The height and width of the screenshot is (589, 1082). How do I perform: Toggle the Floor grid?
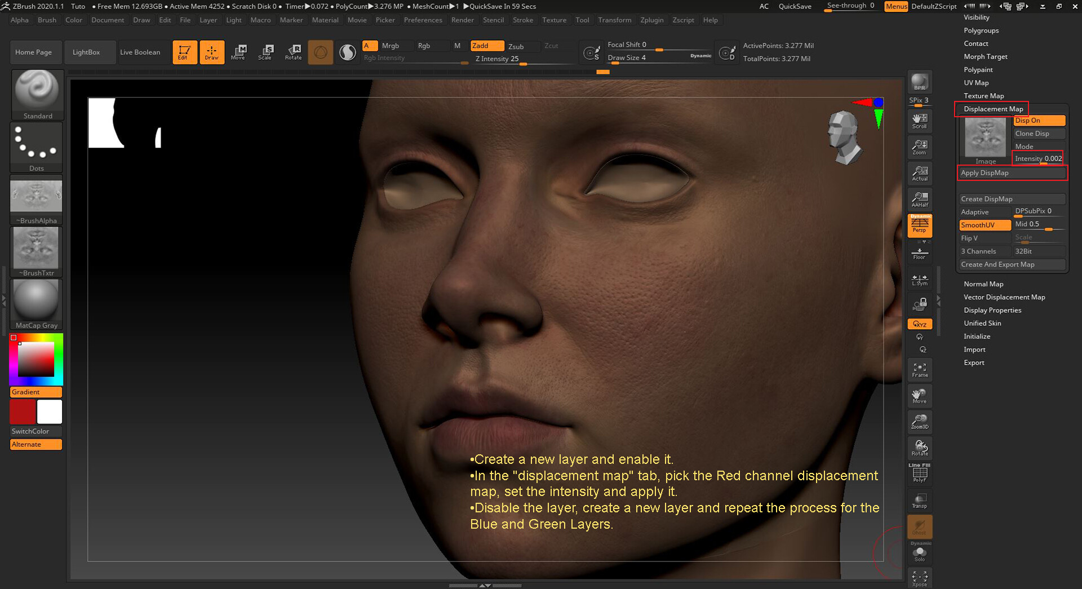[x=919, y=254]
